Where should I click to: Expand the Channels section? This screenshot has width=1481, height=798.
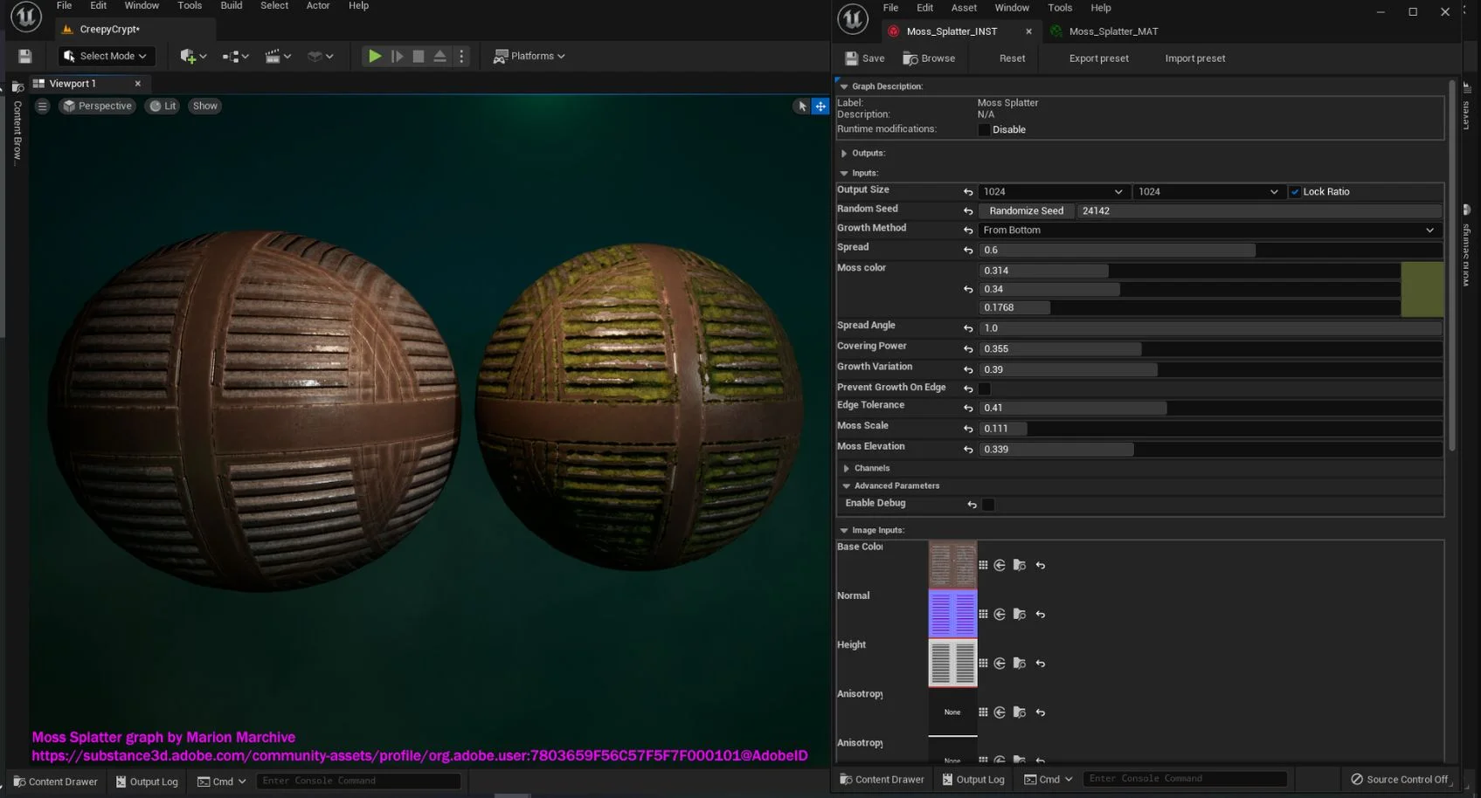(x=847, y=469)
